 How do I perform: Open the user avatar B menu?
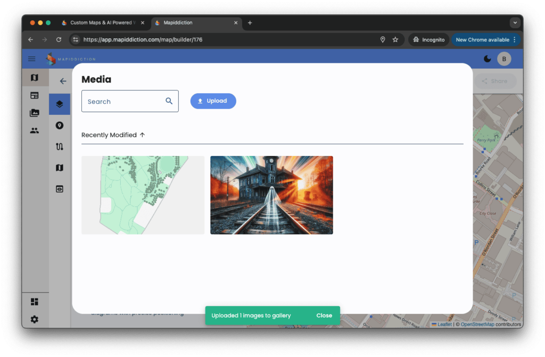point(504,59)
